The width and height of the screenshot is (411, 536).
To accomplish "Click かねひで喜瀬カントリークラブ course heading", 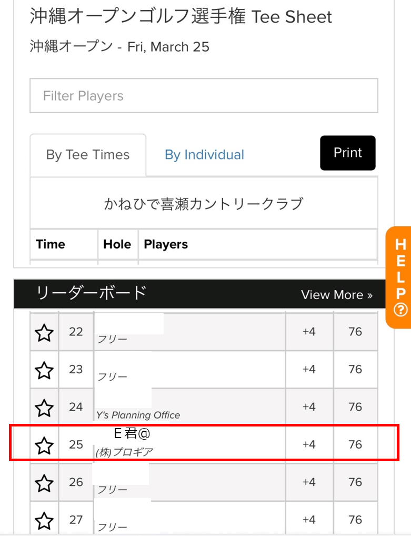I will (x=204, y=204).
